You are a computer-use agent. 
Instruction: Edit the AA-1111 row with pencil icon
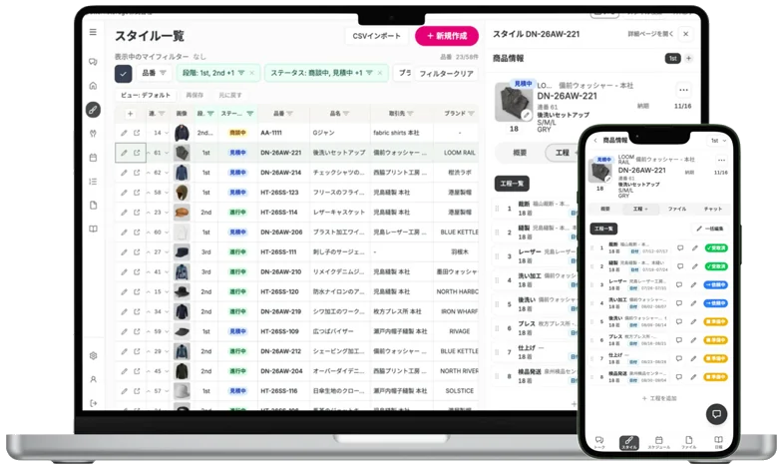click(124, 133)
